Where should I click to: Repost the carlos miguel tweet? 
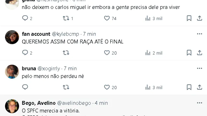66,18
